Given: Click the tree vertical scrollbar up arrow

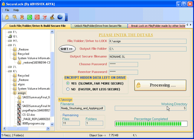Looking at the screenshot, I should [52, 32].
